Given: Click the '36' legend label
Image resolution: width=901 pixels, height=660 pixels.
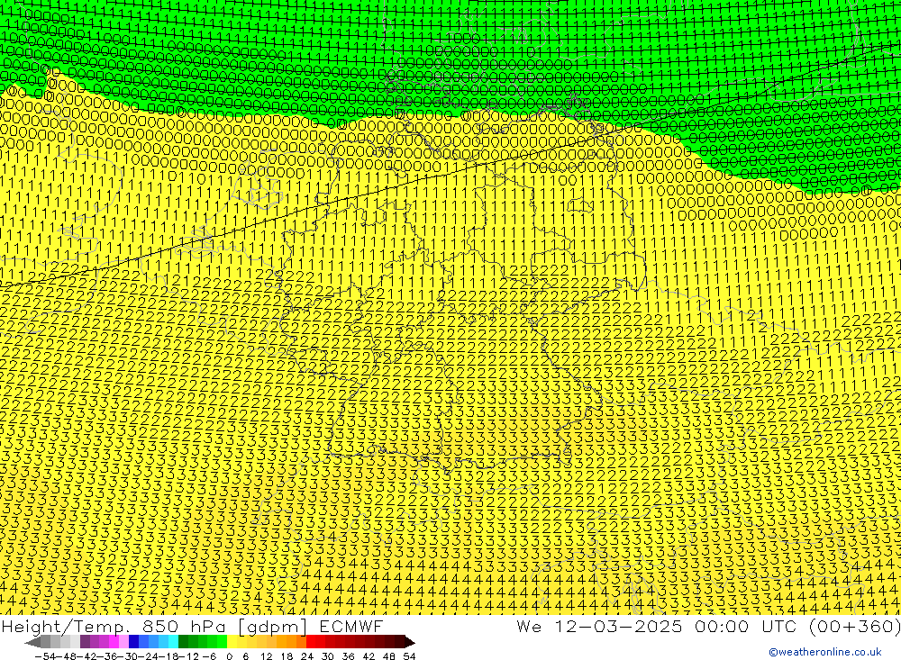Looking at the screenshot, I should [348, 656].
